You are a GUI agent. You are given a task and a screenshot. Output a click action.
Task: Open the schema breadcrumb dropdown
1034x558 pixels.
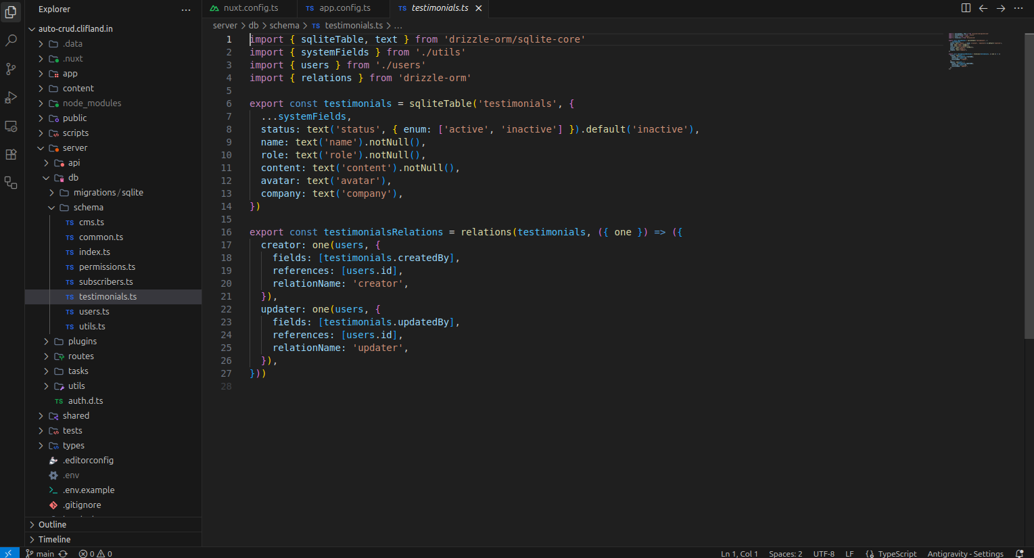click(284, 25)
